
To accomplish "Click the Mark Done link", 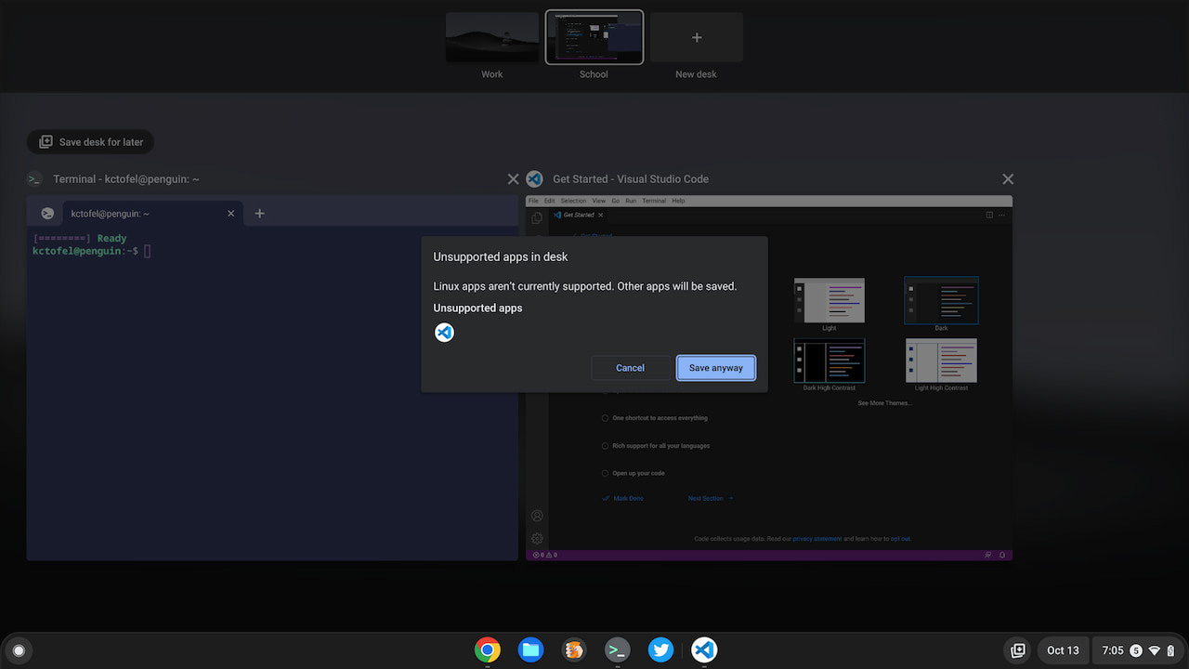I will [622, 499].
